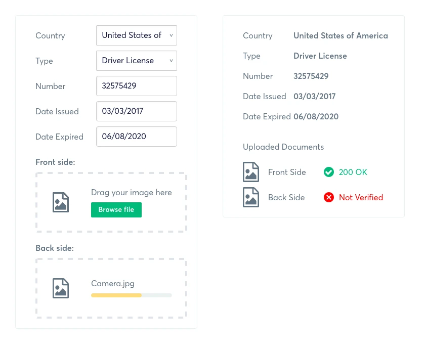Click the image icon beside Camera.jpg
The width and height of the screenshot is (425, 354).
pyautogui.click(x=61, y=288)
